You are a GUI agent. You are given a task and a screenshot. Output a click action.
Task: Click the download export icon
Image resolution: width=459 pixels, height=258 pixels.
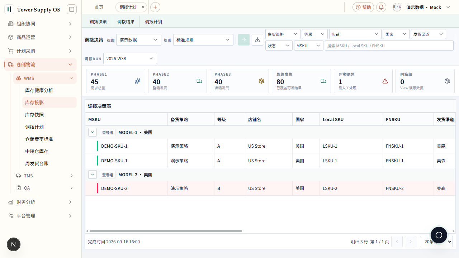257,40
